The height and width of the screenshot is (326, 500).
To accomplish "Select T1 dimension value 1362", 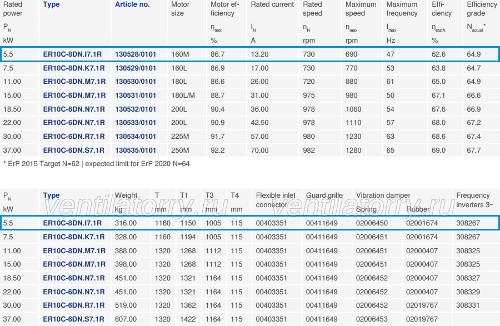I will pos(188,305).
